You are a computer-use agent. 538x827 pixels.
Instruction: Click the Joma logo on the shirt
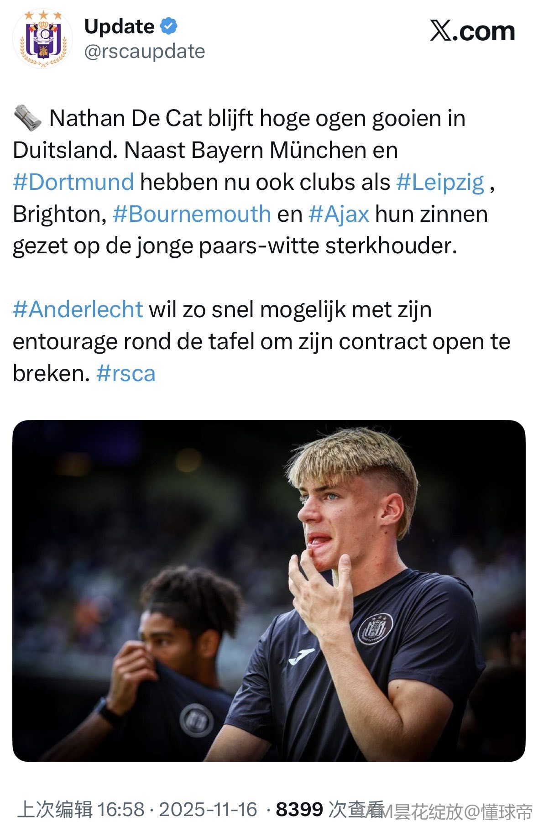(x=302, y=656)
